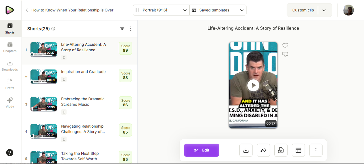Screen dimensions: 364x164
Task: Select thumbnail of Life-Altering Accident short
Action: (44, 50)
